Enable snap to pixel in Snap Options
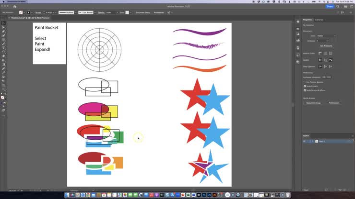The image size is (355, 199). tap(325, 66)
